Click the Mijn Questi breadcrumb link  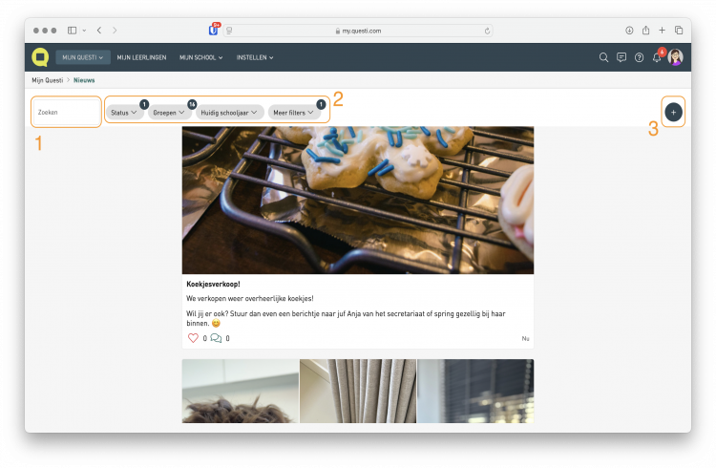click(x=47, y=80)
